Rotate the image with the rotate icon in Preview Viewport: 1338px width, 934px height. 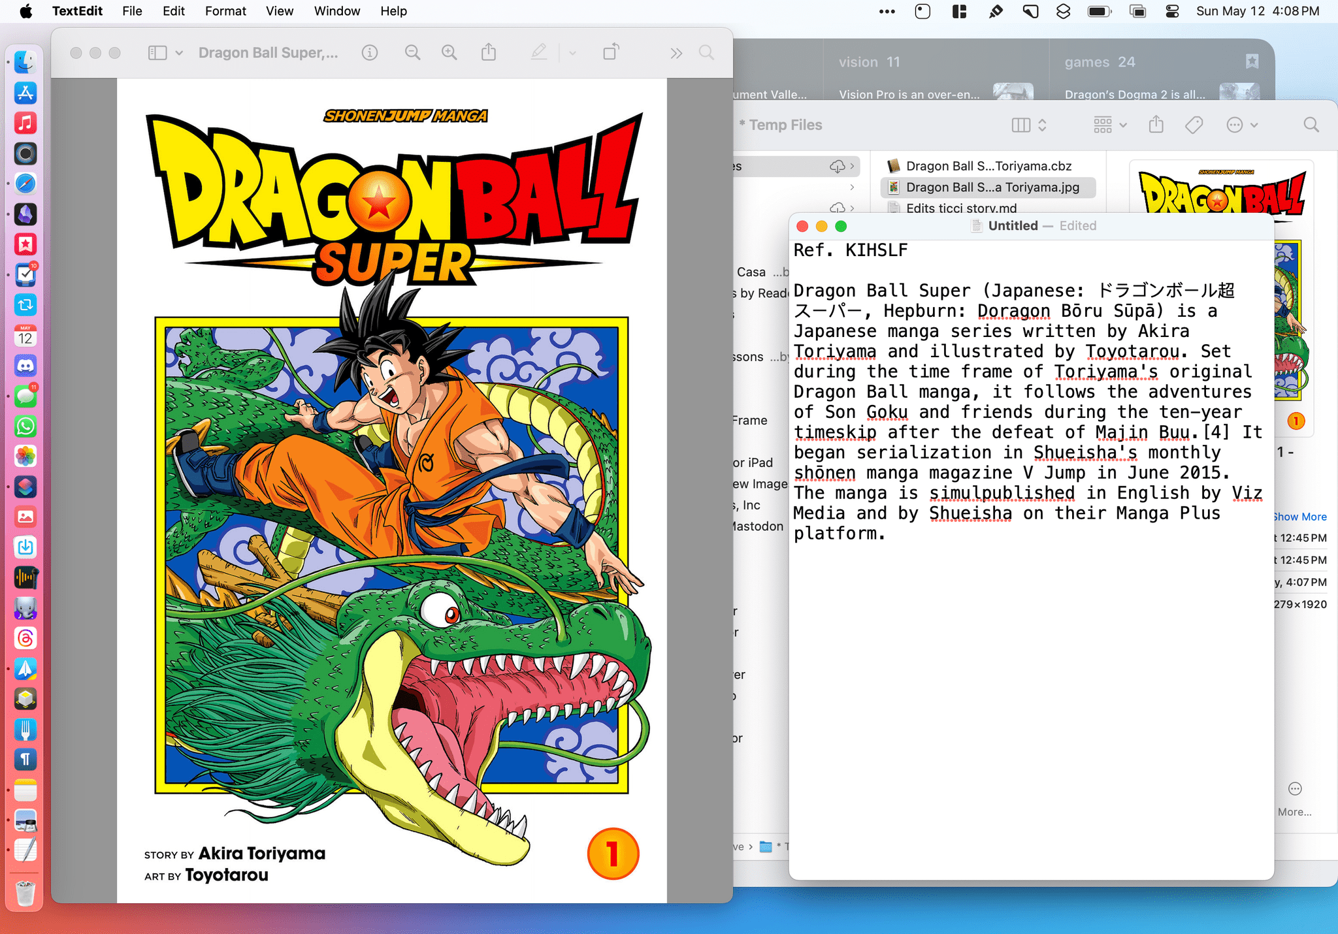pos(611,52)
